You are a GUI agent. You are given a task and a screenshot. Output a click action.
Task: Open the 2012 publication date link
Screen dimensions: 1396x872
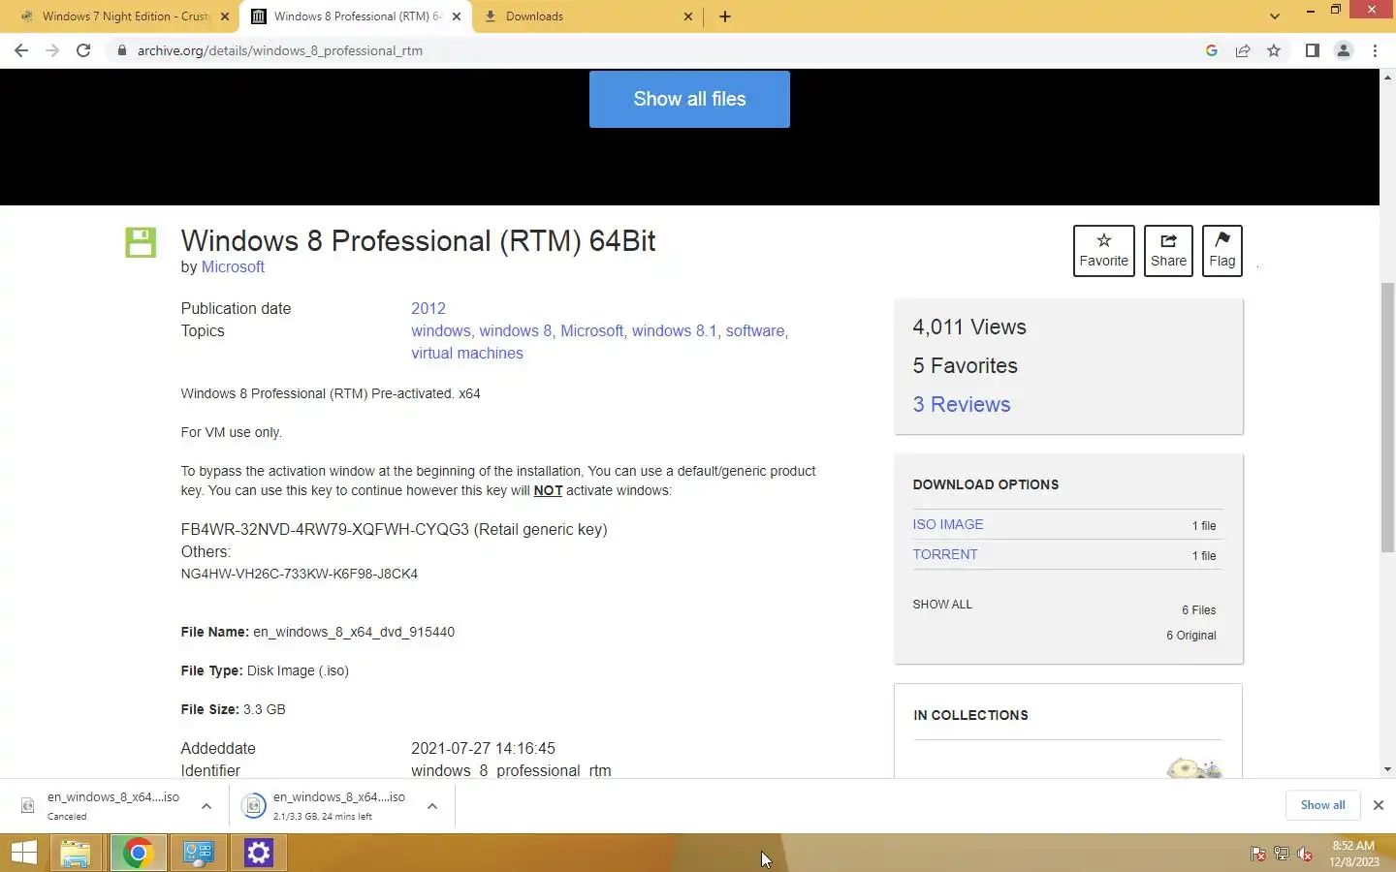[x=428, y=308]
